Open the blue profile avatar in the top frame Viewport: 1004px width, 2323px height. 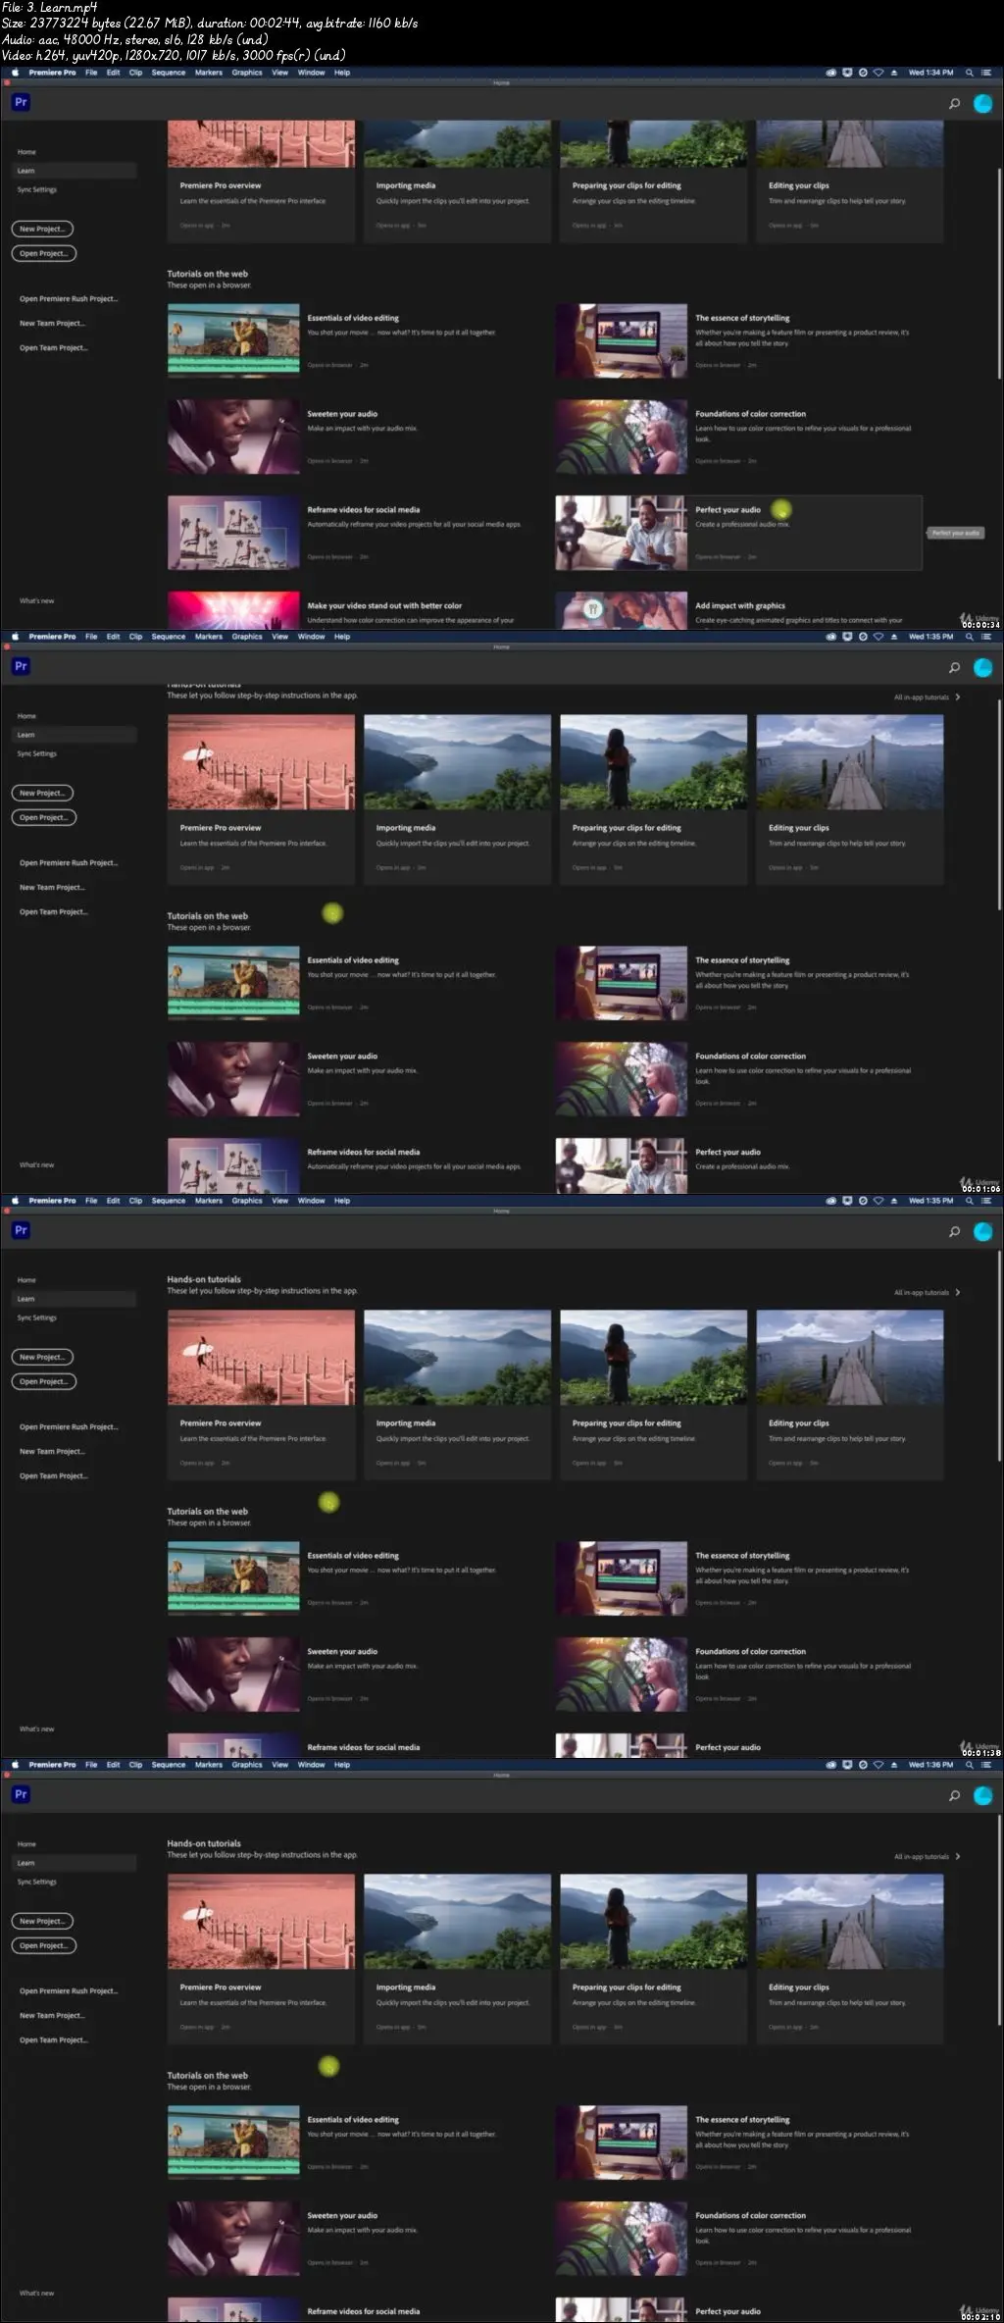[982, 103]
